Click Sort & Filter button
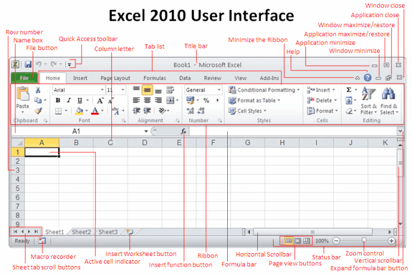Viewport: 412px width, 276px height. click(368, 101)
